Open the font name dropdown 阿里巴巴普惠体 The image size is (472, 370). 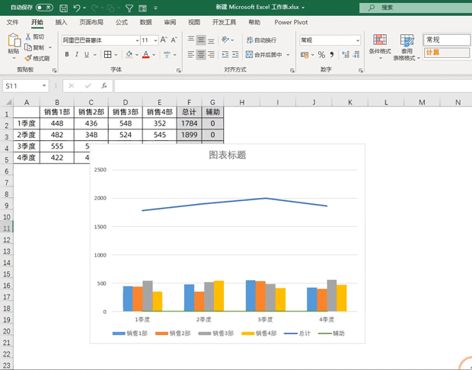[x=136, y=40]
